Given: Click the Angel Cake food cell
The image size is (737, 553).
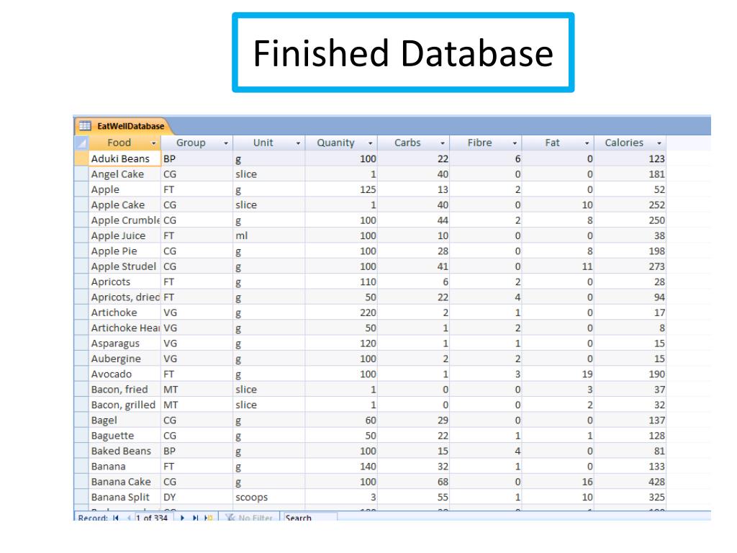Looking at the screenshot, I should click(x=125, y=174).
